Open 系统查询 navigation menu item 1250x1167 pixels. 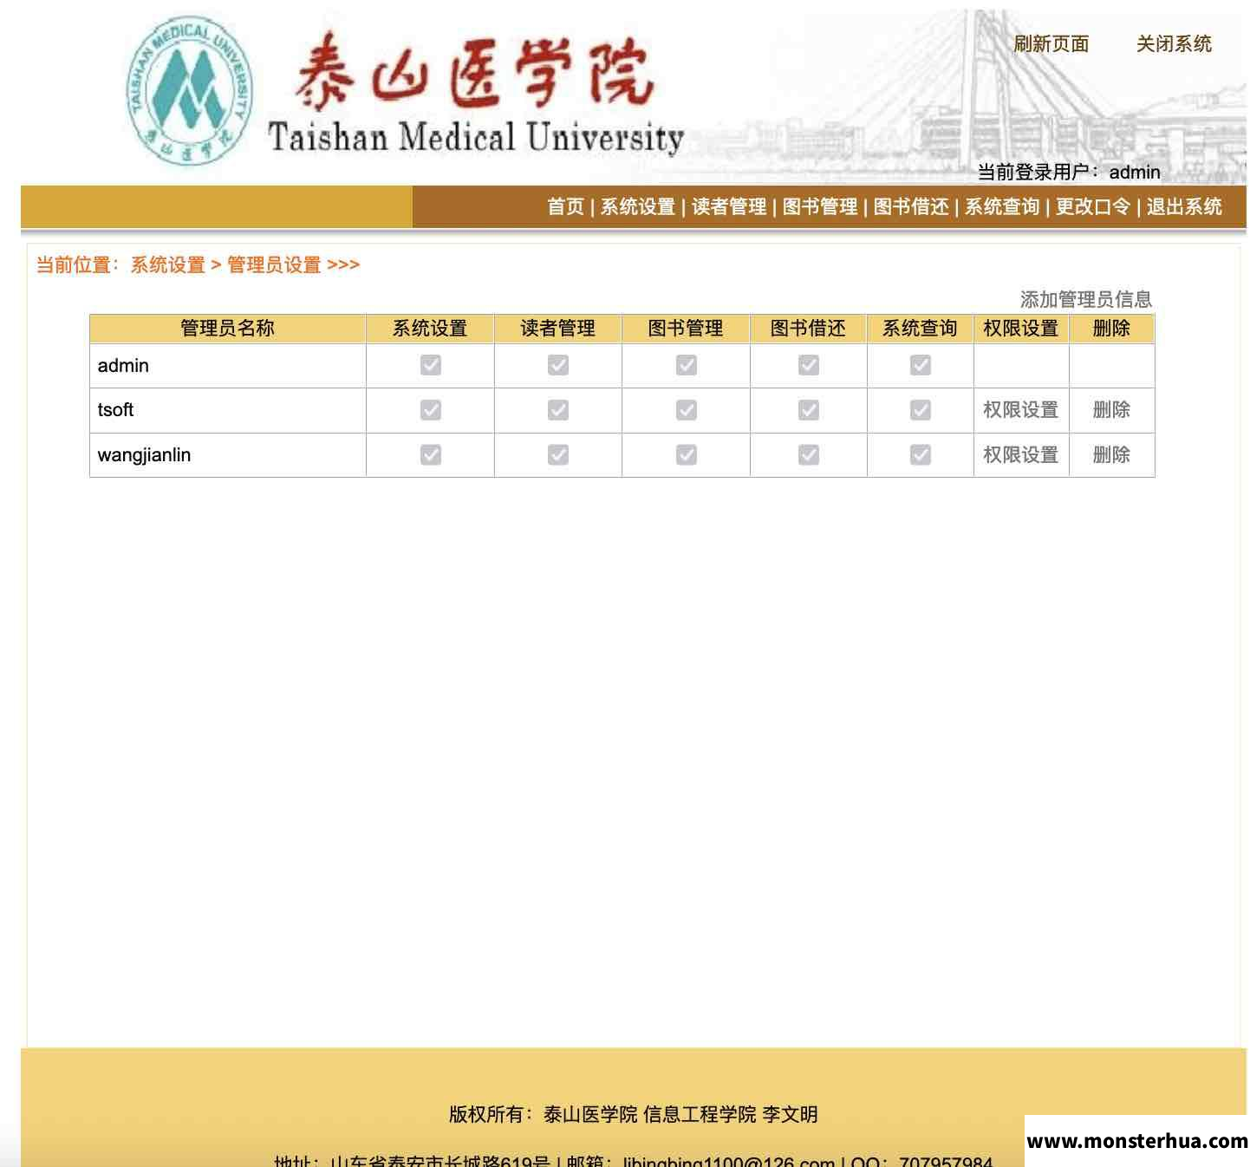(1002, 206)
